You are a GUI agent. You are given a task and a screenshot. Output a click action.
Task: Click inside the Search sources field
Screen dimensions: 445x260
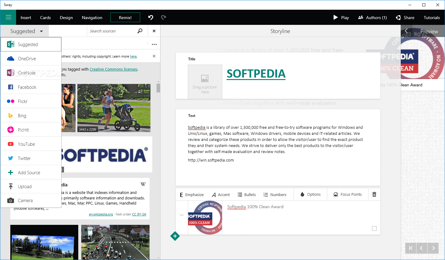coord(112,31)
